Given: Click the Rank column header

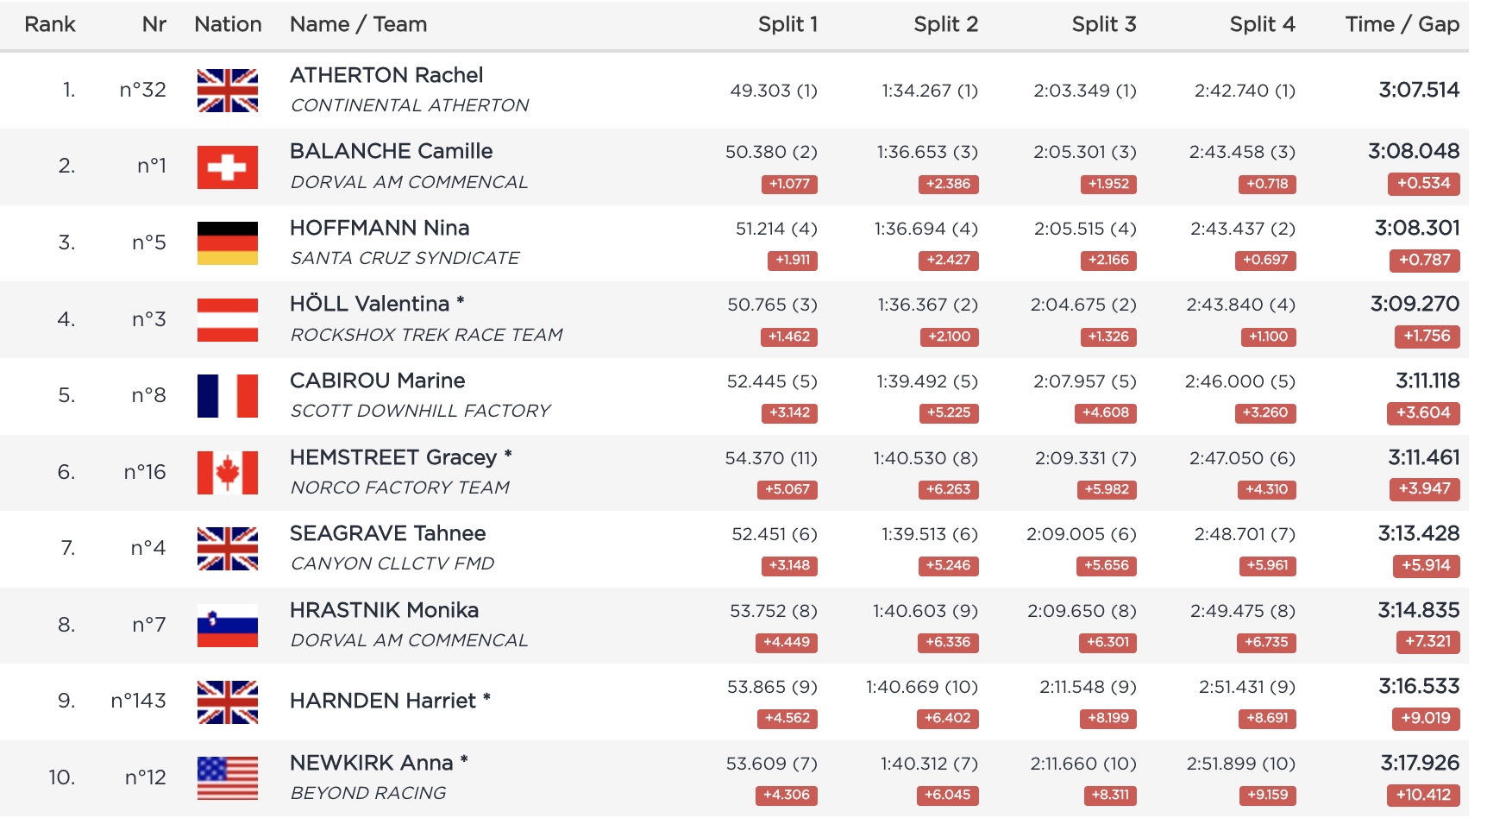Looking at the screenshot, I should pyautogui.click(x=50, y=24).
